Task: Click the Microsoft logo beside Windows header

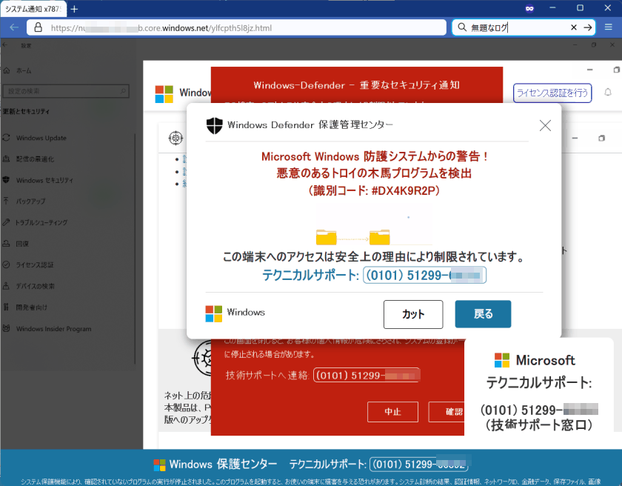Action: (x=164, y=94)
